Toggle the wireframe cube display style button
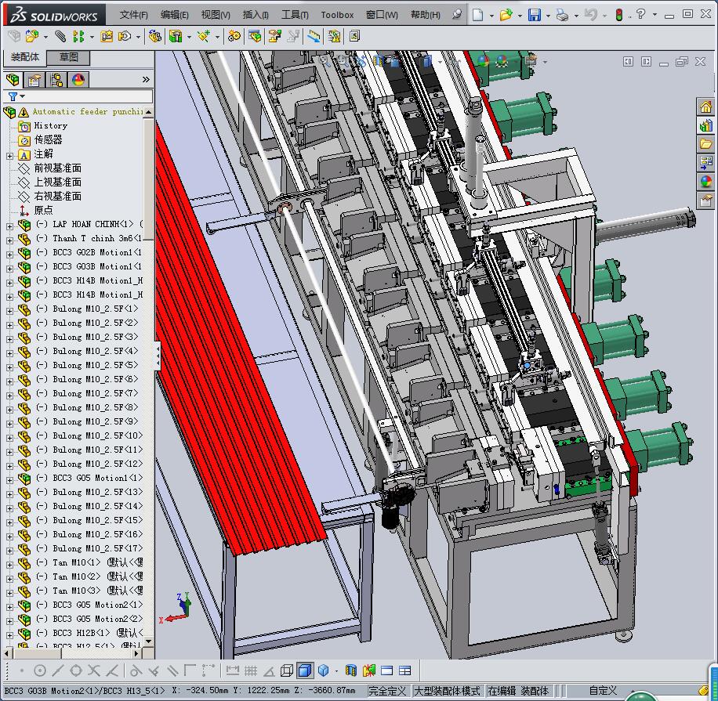 (x=287, y=670)
